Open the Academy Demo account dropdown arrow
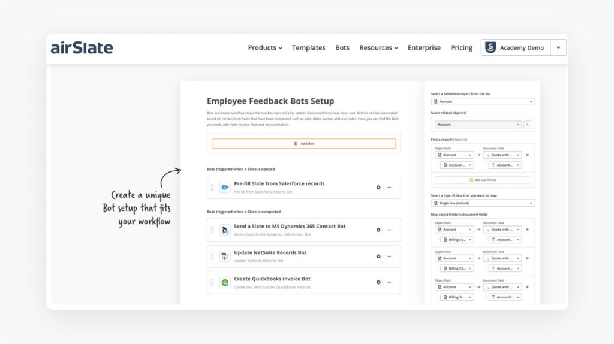 tap(559, 48)
